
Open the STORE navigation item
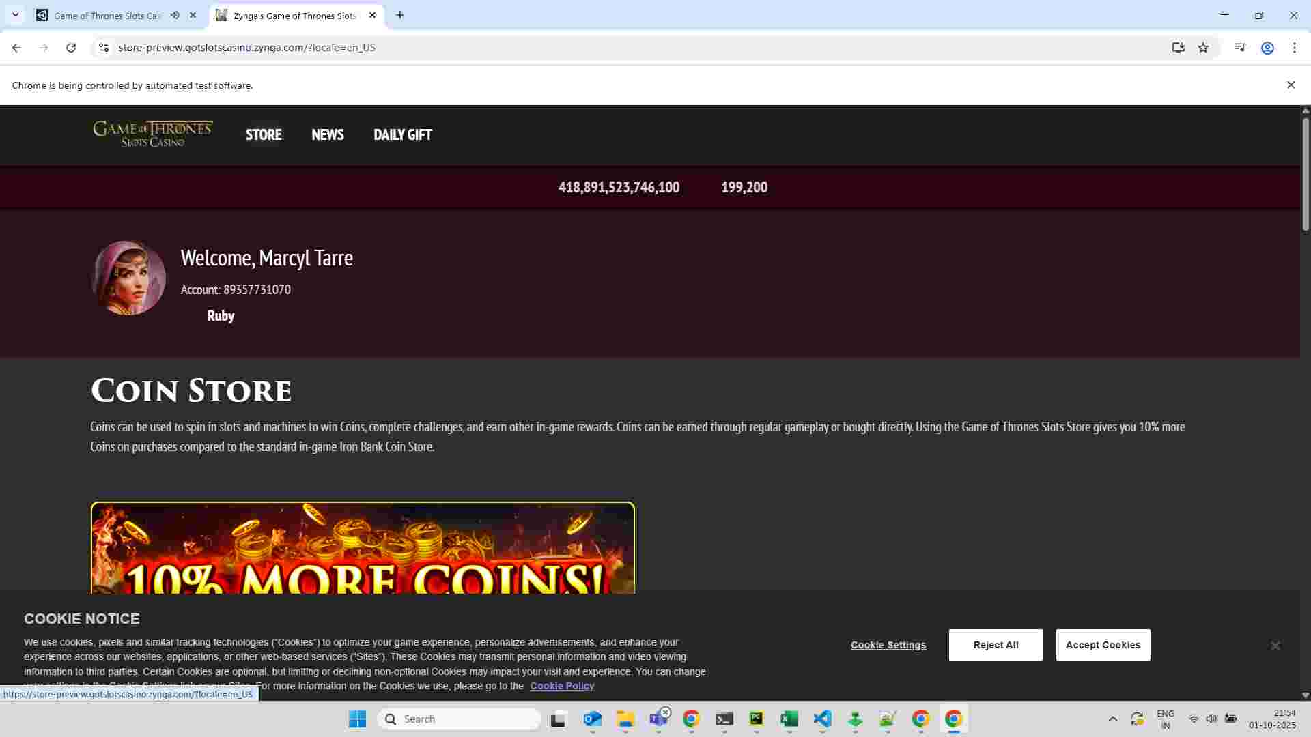(264, 134)
